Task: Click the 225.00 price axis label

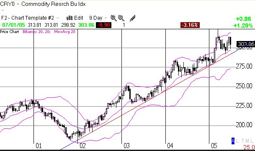Action: 244,106
